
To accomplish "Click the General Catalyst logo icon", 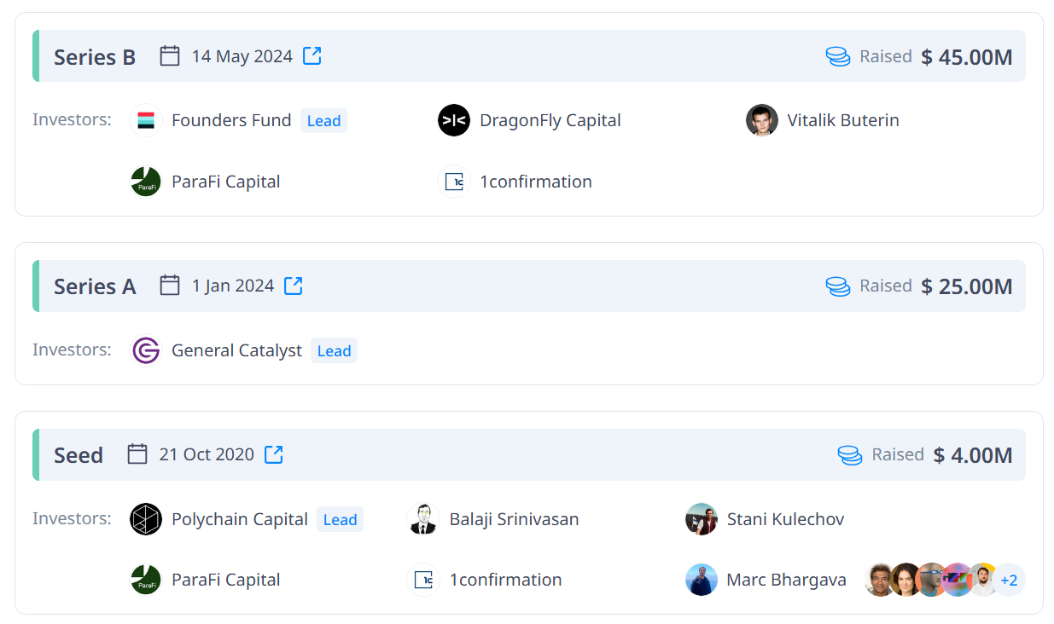I will click(146, 350).
